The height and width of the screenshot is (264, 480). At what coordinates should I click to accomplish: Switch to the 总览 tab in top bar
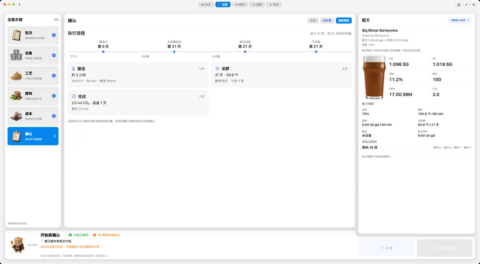206,5
